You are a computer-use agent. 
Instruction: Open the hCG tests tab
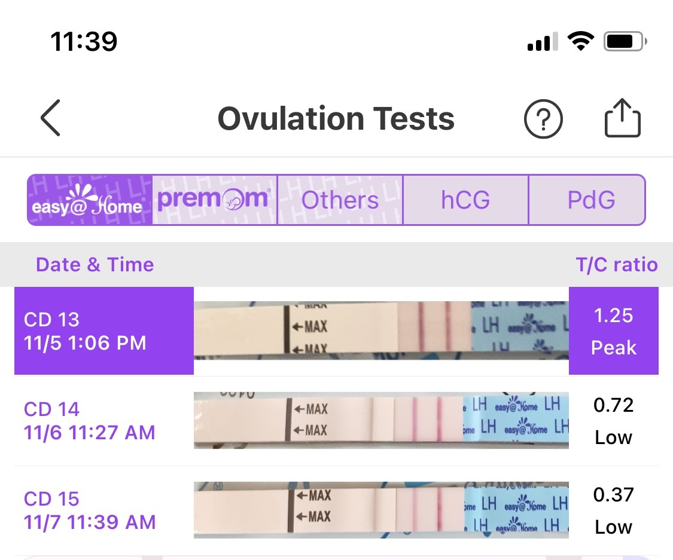465,200
